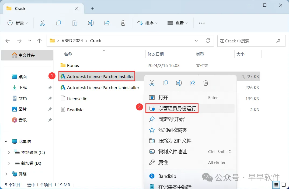Add a new tab with the plus button
The height and width of the screenshot is (189, 289).
pos(92,9)
